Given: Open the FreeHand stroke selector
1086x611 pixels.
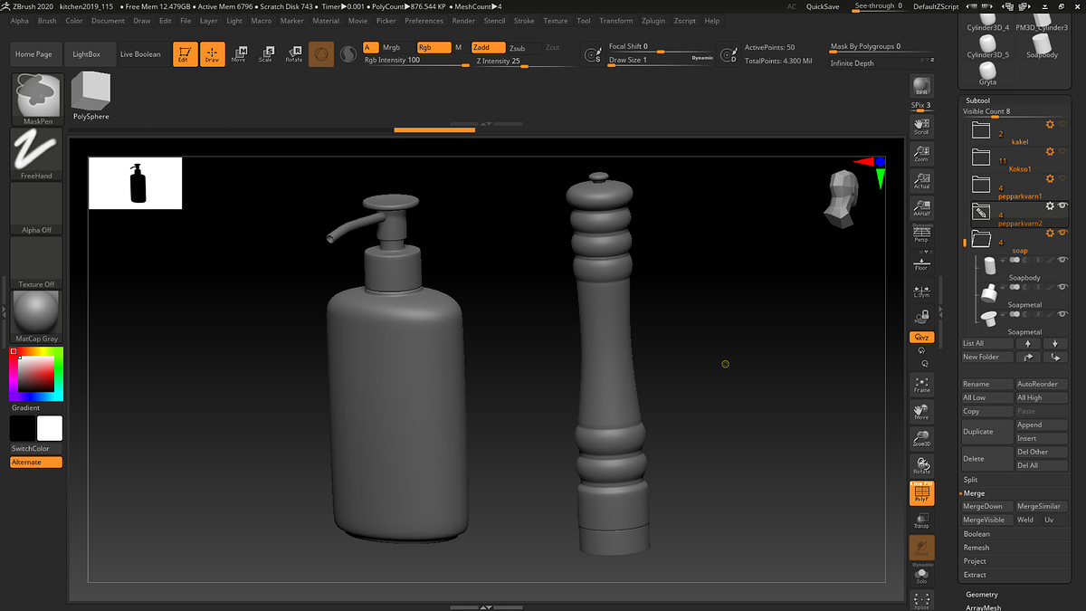Looking at the screenshot, I should click(37, 155).
